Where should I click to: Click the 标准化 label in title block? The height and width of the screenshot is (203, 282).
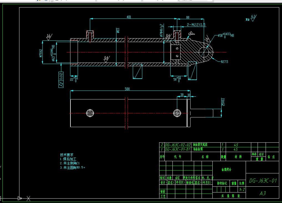190,183
